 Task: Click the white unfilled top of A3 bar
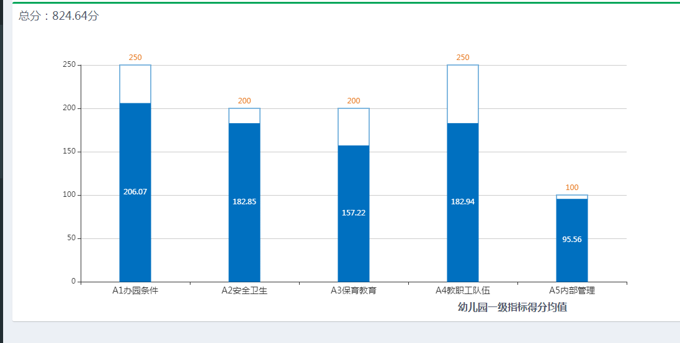[x=354, y=127]
